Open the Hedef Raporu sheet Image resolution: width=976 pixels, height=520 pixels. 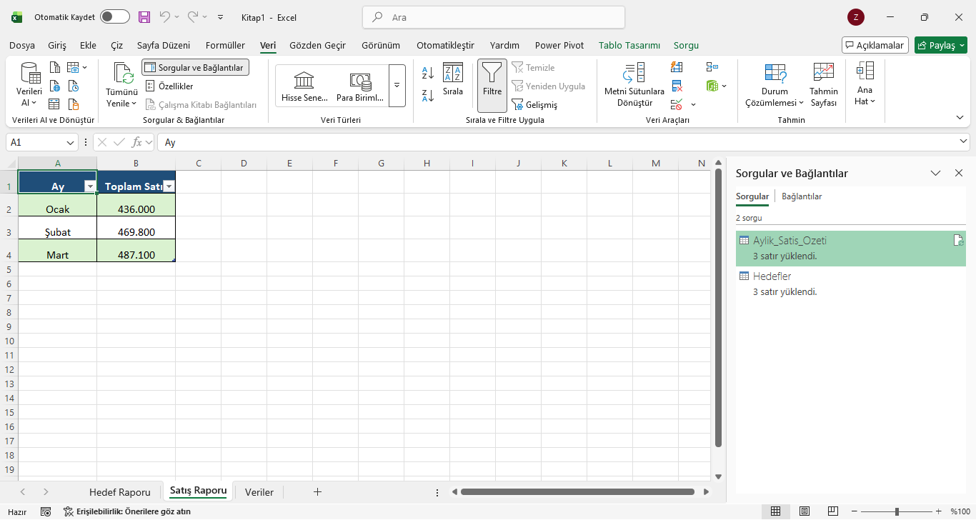pos(120,492)
